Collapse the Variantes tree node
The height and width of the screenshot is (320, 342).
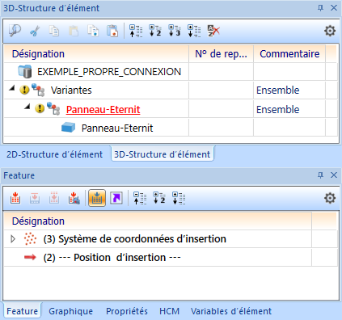12,88
